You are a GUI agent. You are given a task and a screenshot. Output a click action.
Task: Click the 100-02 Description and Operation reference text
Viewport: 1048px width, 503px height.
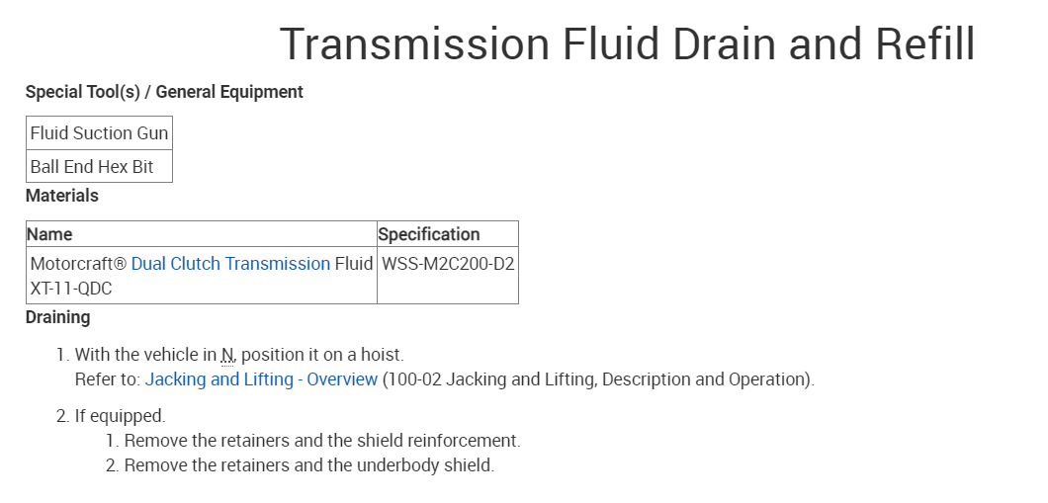click(x=598, y=379)
